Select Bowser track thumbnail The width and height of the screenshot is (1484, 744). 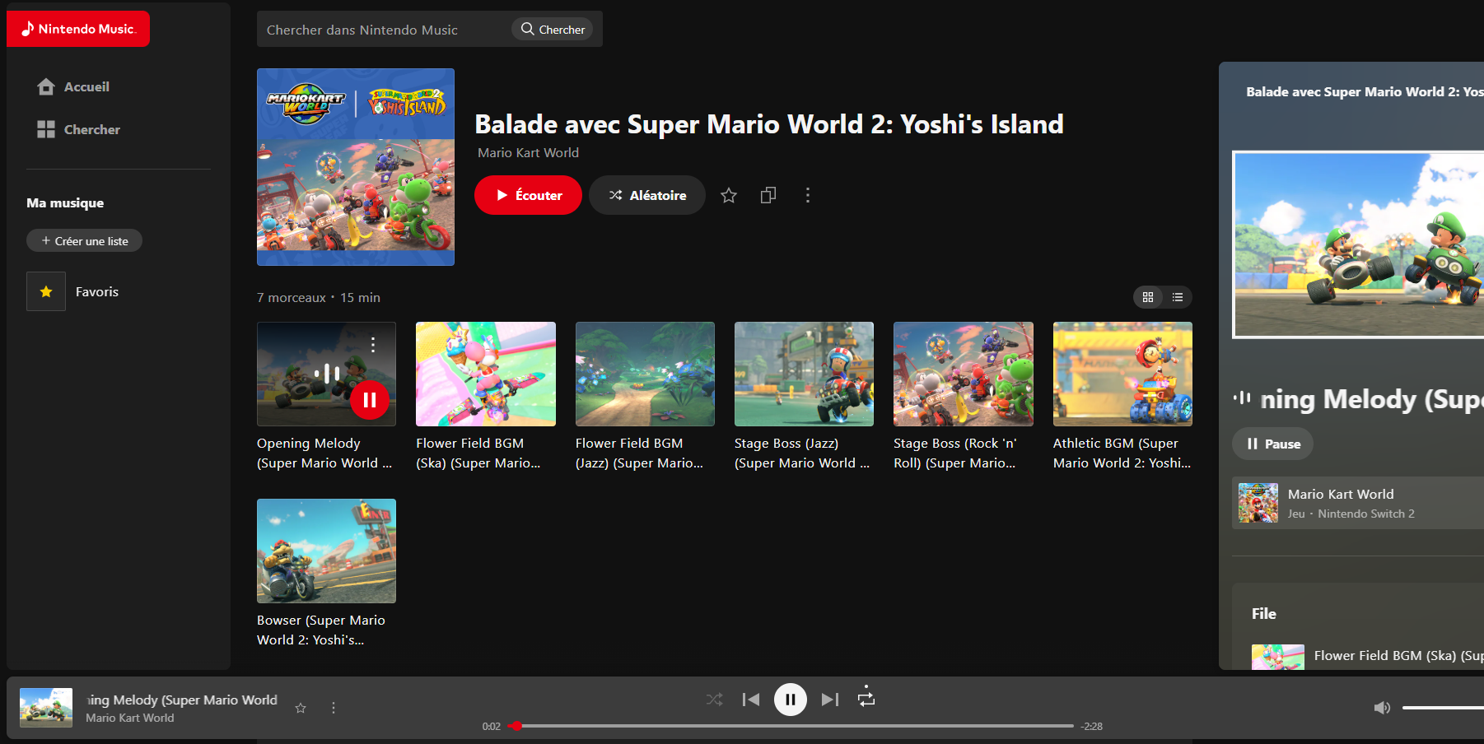point(326,551)
